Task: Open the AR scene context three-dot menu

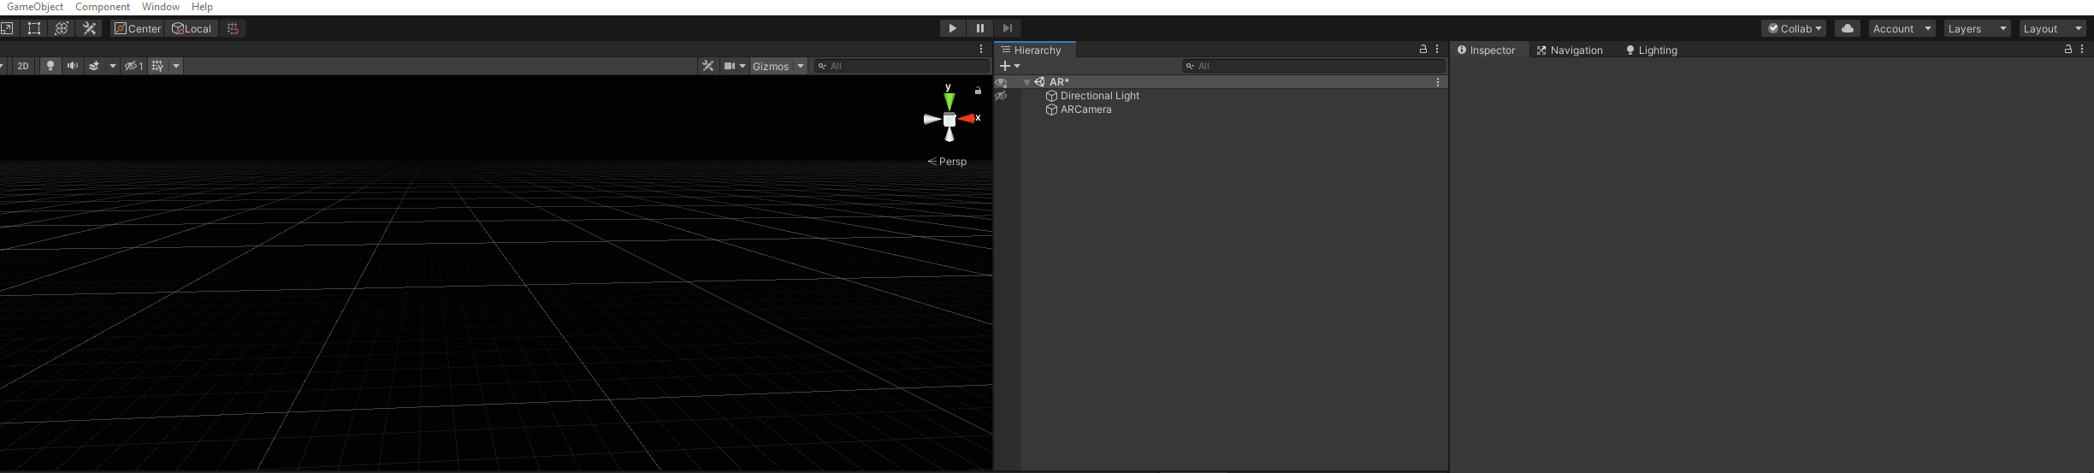Action: click(x=1438, y=82)
